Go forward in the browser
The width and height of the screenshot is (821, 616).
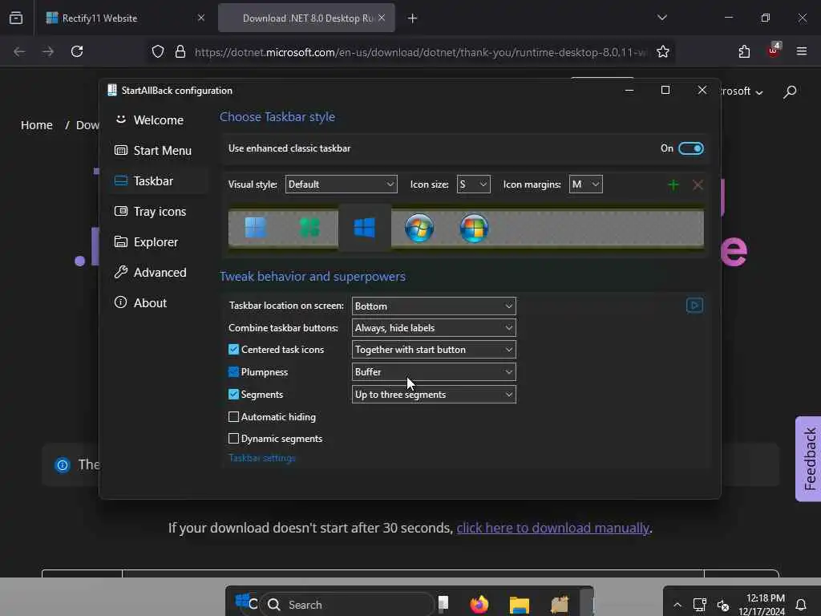point(48,51)
